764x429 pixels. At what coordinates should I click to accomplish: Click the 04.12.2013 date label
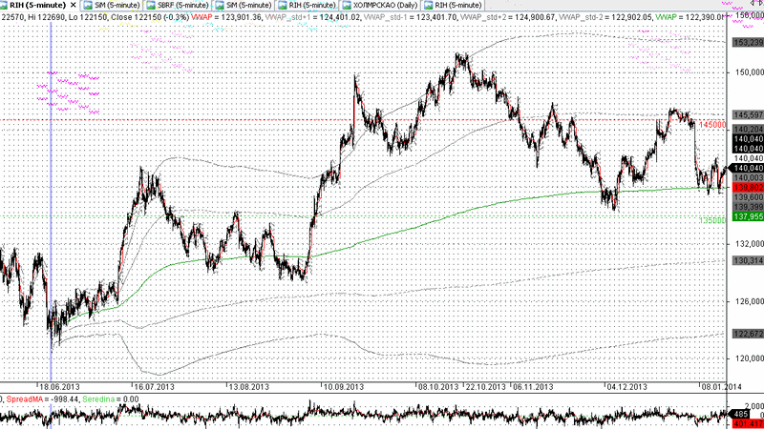pyautogui.click(x=626, y=387)
